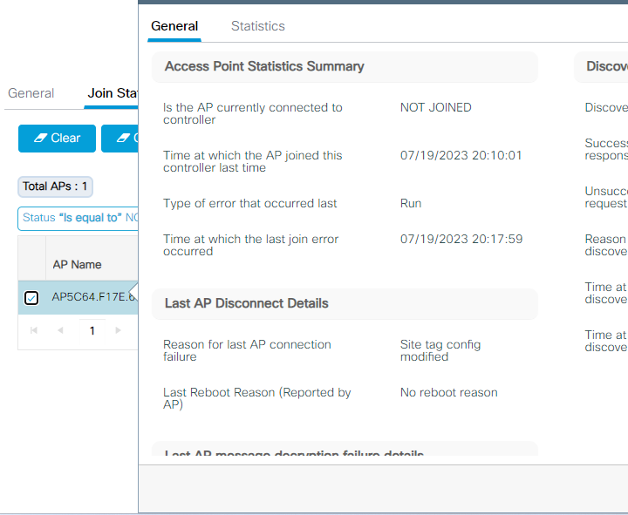This screenshot has height=515, width=628.
Task: Click the last join error time 20:17:59
Action: (x=461, y=239)
